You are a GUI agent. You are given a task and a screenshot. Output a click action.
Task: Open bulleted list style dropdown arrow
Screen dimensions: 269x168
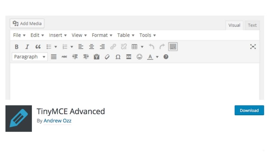click(55, 47)
